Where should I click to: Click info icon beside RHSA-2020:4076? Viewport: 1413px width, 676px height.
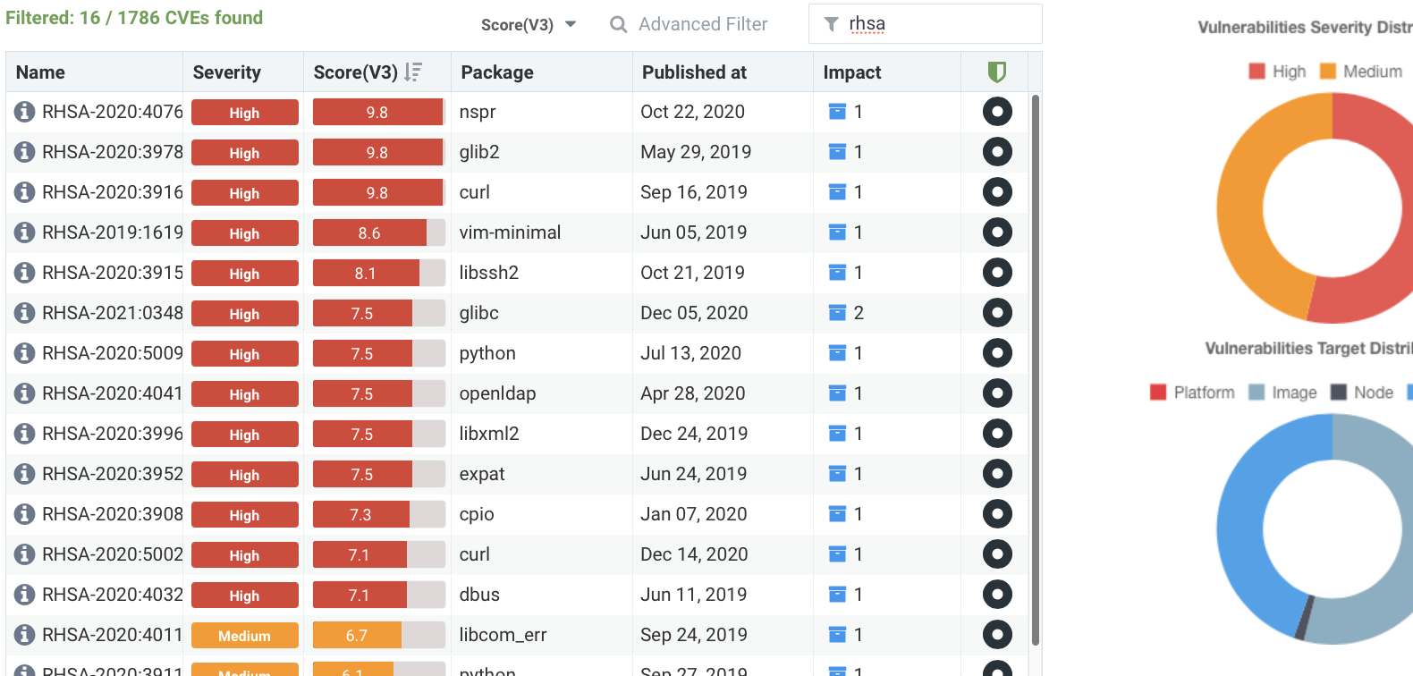25,112
